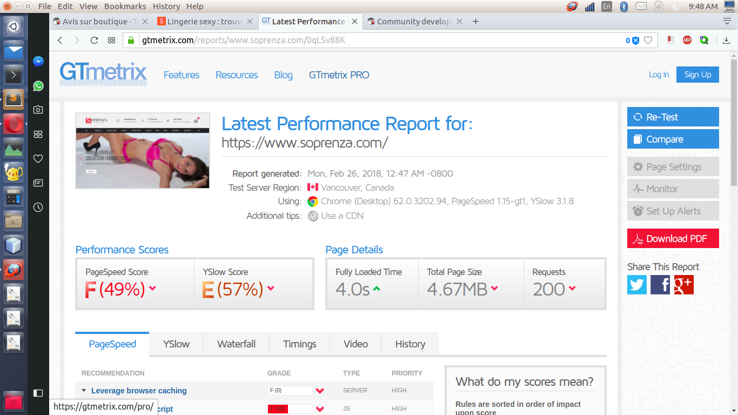Open Speed Dial from the sidebar grid icon
The image size is (738, 415).
(x=38, y=134)
